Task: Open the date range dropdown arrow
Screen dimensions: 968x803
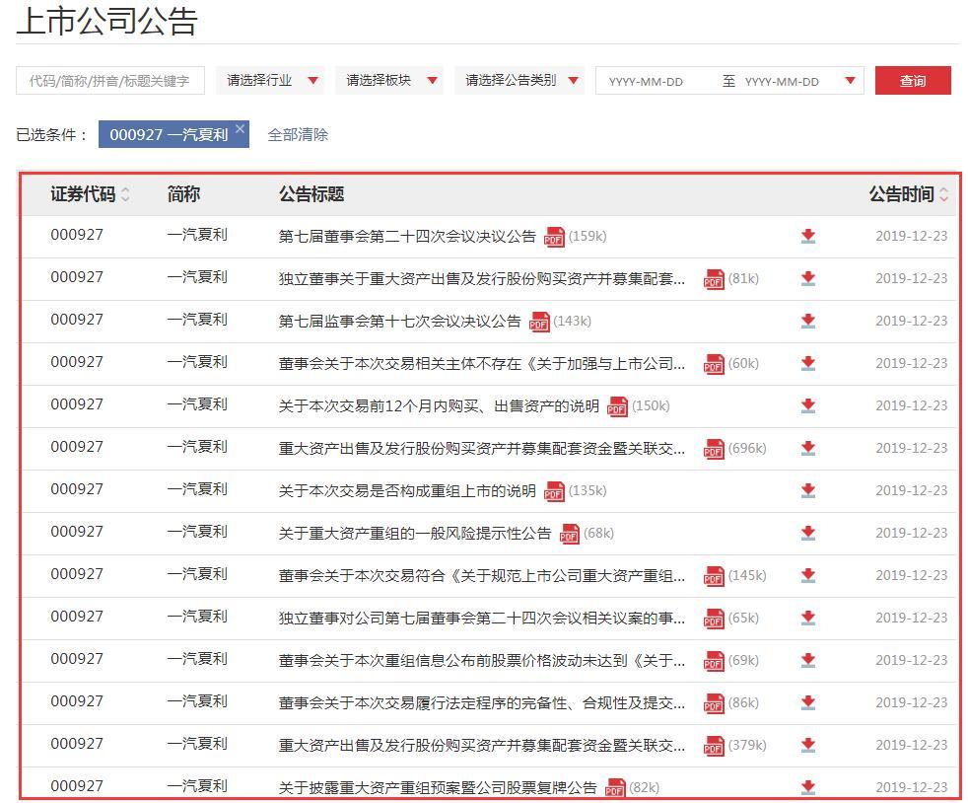Action: click(x=850, y=80)
